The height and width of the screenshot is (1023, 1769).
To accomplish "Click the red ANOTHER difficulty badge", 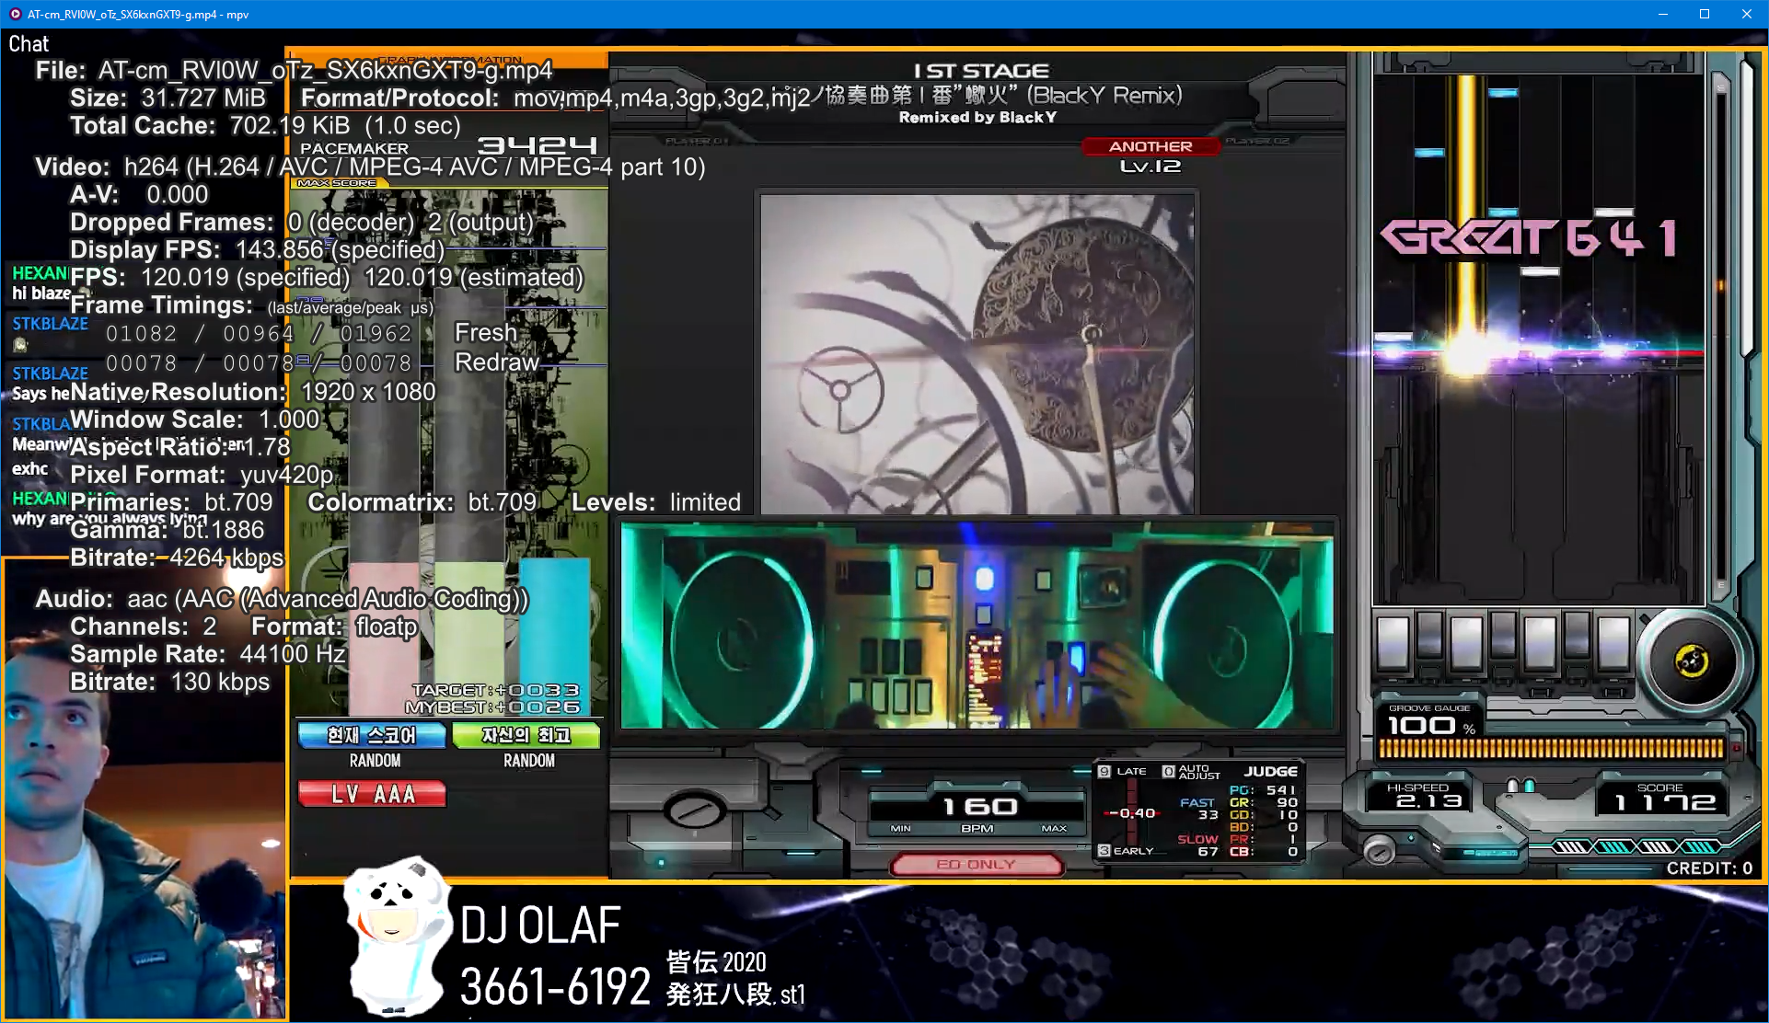I will pos(1150,146).
